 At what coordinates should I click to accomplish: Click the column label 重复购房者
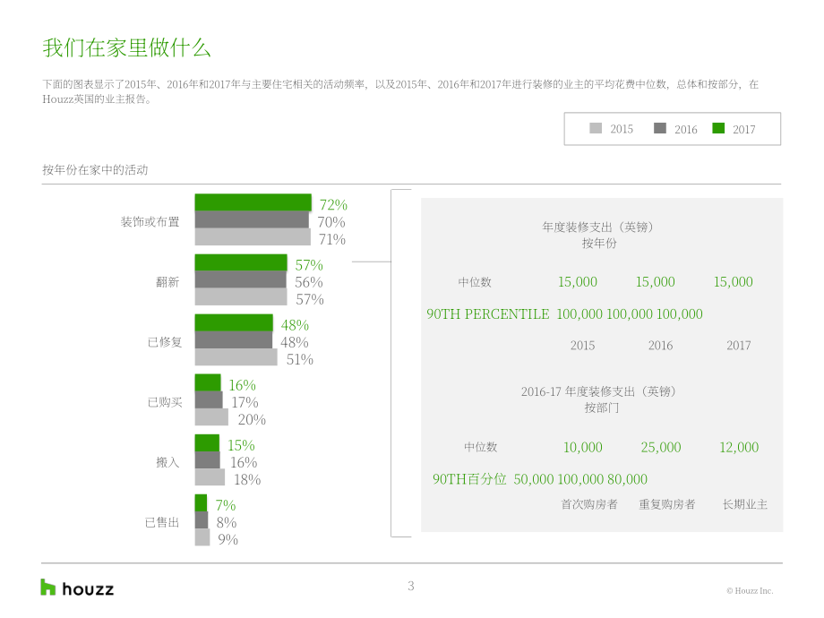click(667, 504)
